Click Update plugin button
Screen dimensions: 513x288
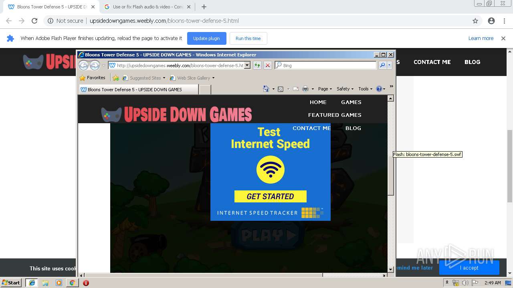[206, 38]
